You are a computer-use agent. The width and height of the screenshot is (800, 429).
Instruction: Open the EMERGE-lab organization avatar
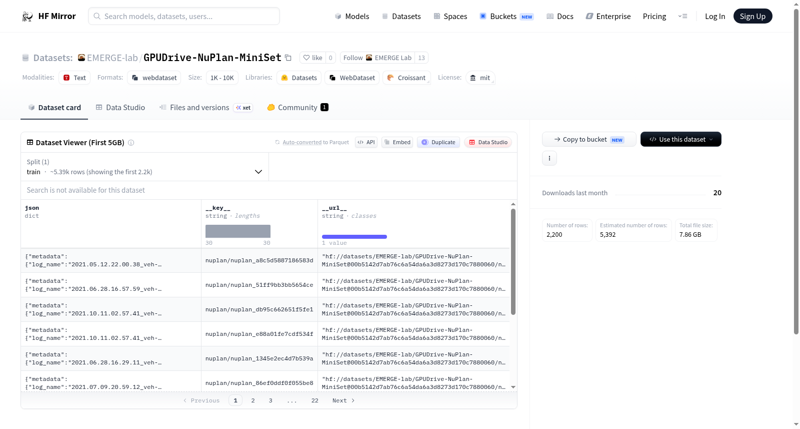click(81, 58)
